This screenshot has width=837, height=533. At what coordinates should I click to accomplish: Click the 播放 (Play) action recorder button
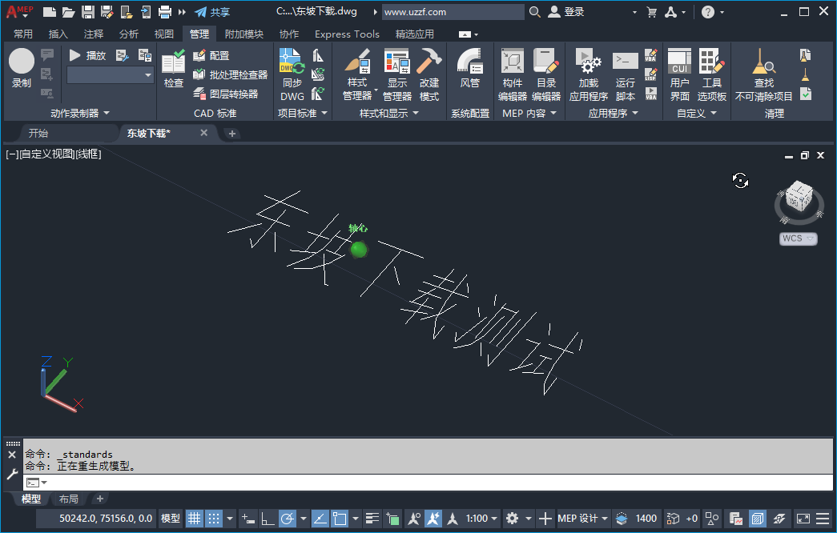click(84, 54)
